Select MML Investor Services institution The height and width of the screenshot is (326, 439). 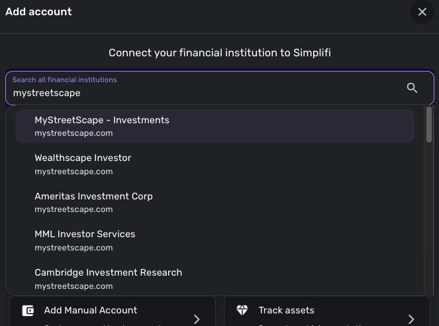tap(85, 234)
